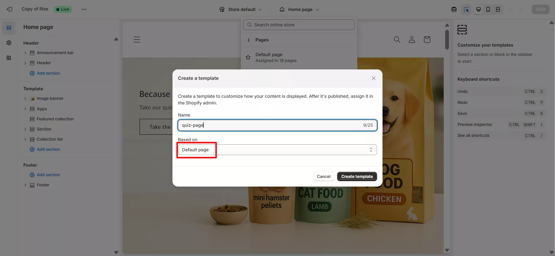Close the Create a template dialog
Screen dimensions: 555x256
click(374, 78)
